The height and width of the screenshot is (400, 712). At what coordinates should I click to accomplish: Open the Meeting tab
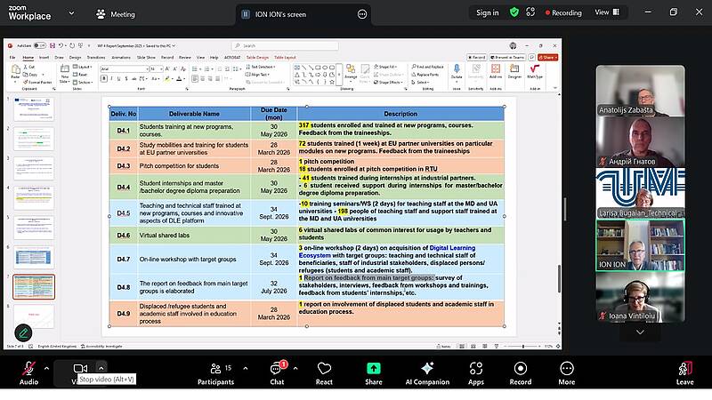(x=116, y=14)
